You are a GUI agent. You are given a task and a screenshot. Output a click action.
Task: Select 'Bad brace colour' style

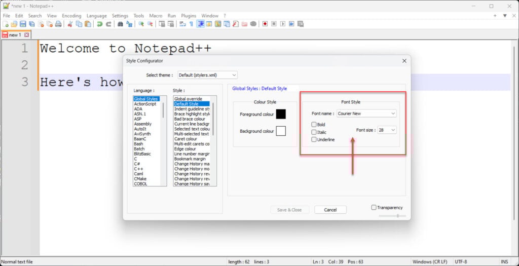[x=190, y=119]
